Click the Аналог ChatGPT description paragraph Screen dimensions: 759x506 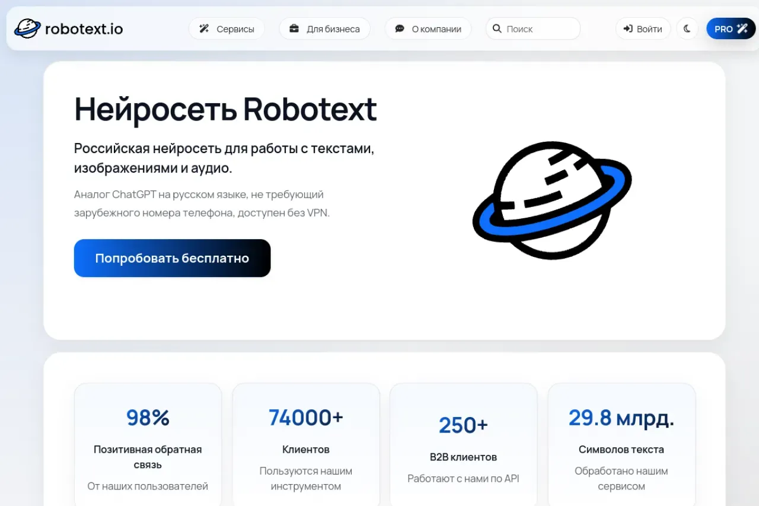pyautogui.click(x=202, y=203)
